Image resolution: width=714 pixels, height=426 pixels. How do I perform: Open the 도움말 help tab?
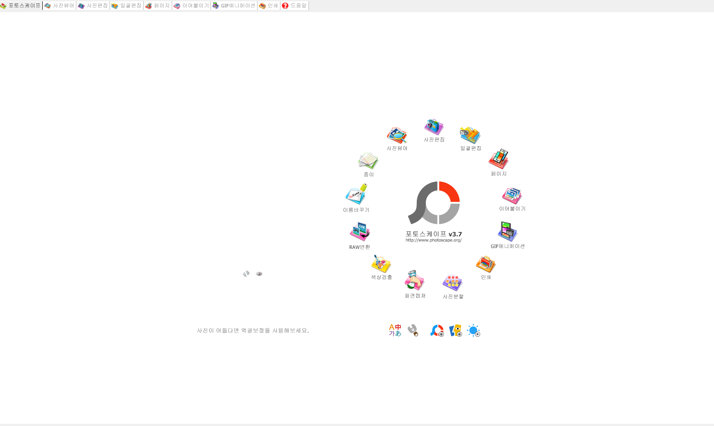[295, 6]
